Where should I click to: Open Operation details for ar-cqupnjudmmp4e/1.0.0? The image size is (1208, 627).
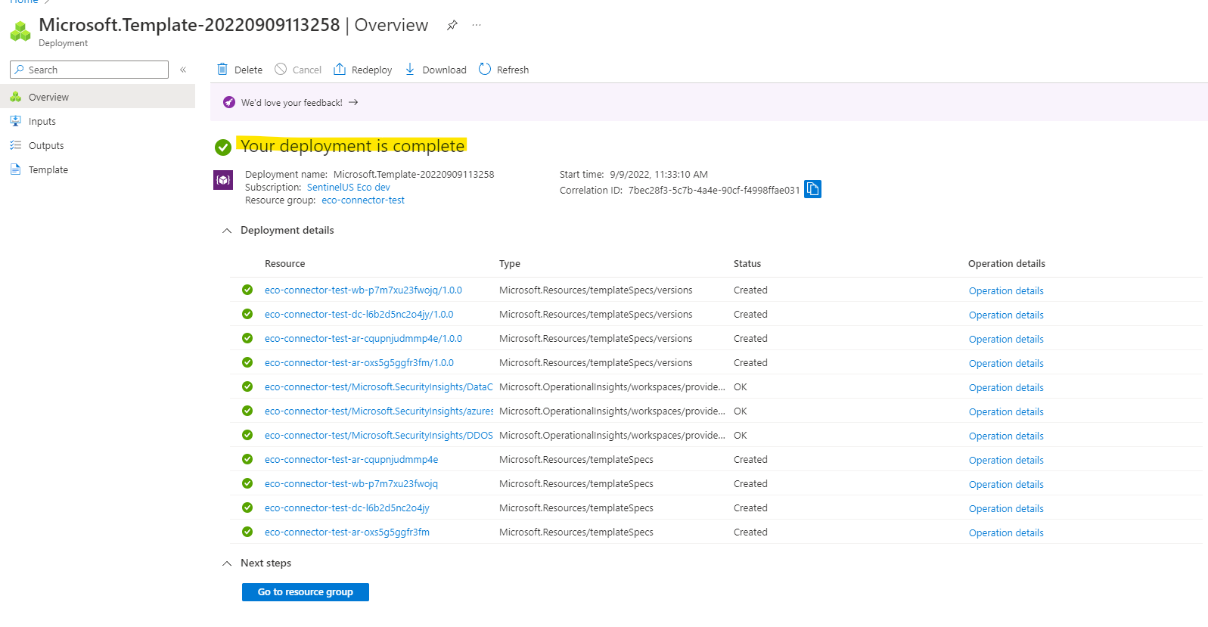point(1006,340)
